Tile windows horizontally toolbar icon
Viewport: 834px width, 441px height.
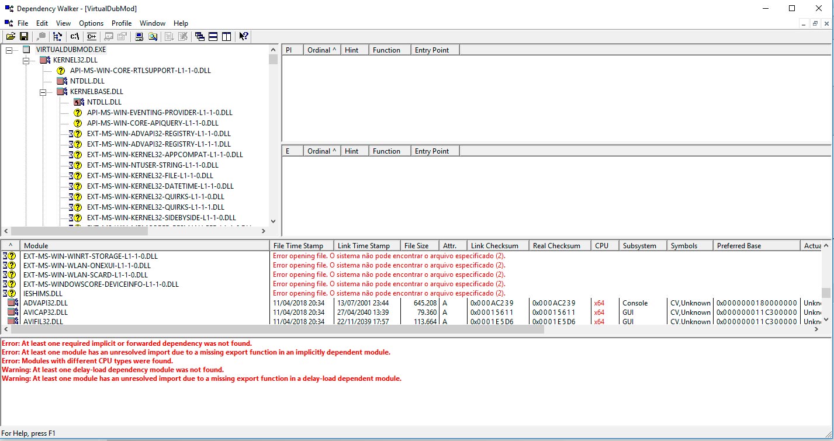click(213, 37)
